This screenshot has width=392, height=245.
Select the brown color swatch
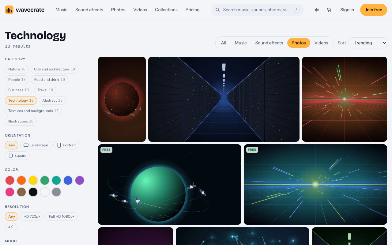(21, 192)
